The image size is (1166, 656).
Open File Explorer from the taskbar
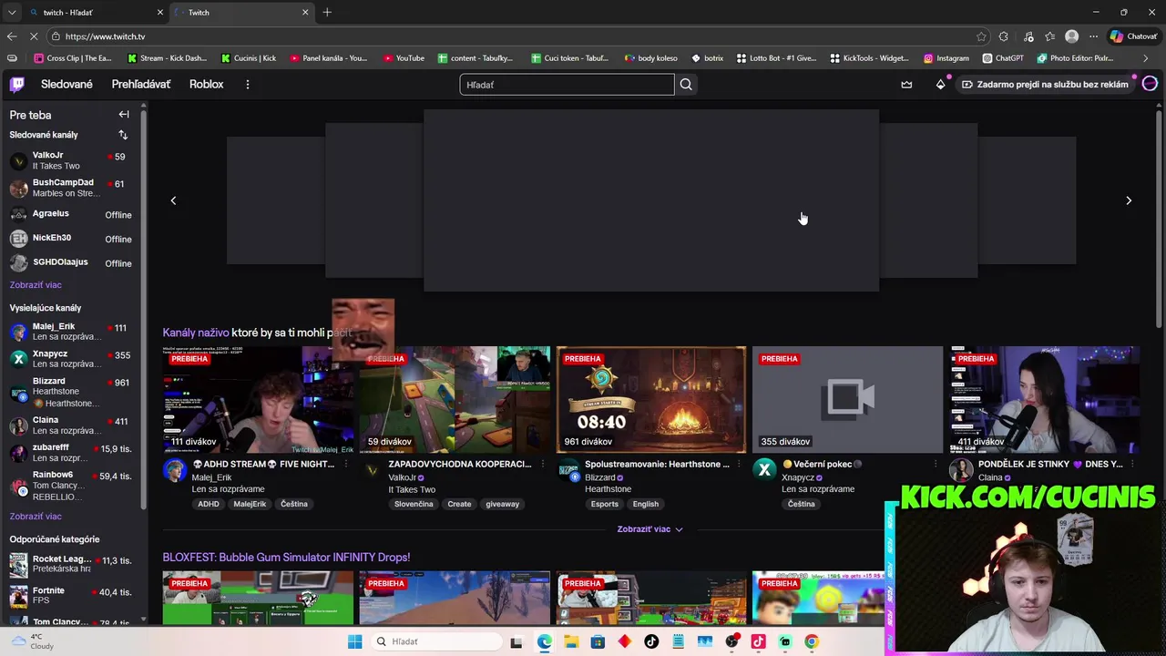pyautogui.click(x=571, y=641)
